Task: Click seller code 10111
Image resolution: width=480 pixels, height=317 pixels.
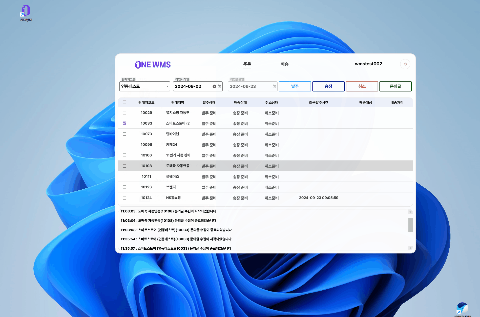Action: pos(147,176)
